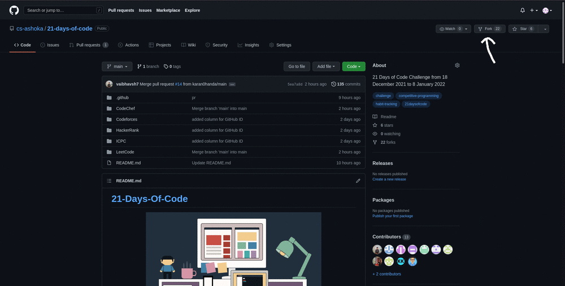Screen dimensions: 565x286
Task: View the 0 tags link
Action: pos(172,67)
